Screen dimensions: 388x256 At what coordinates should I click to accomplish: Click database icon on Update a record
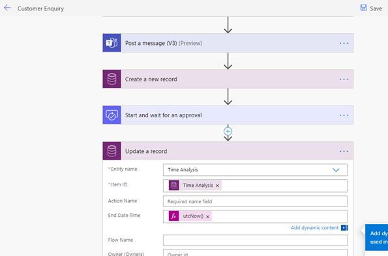(x=112, y=151)
